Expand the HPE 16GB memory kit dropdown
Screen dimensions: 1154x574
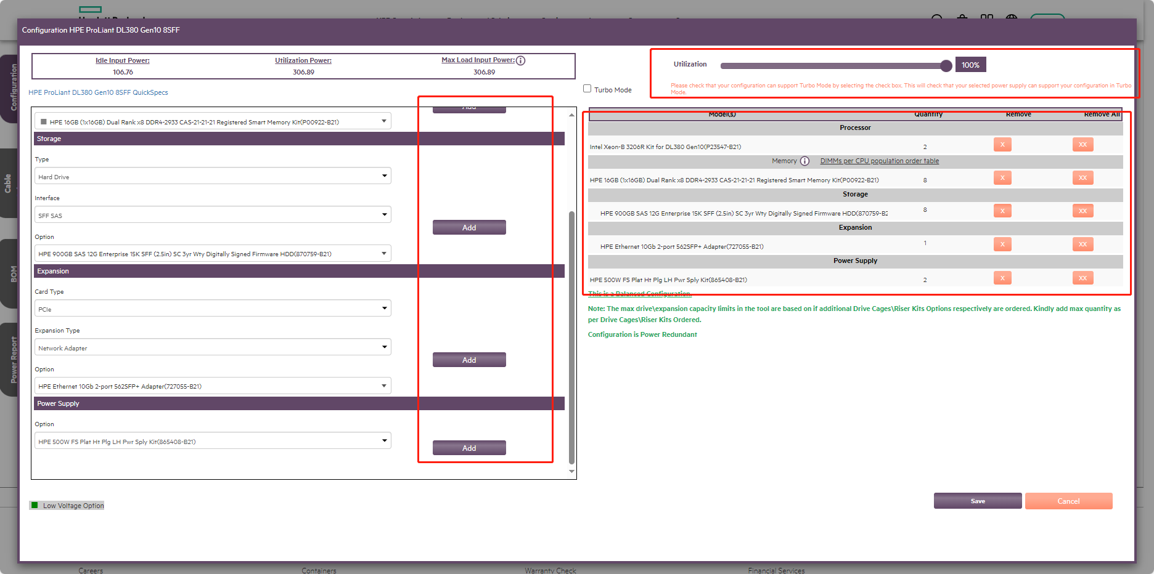click(213, 121)
